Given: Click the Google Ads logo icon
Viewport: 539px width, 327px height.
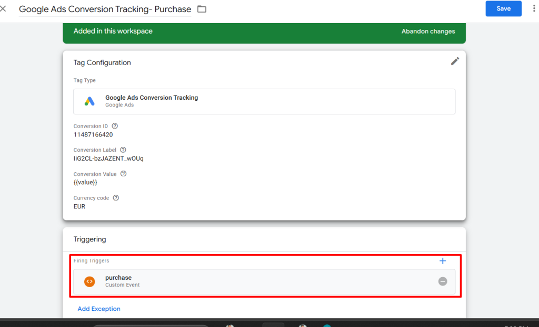Looking at the screenshot, I should 89,101.
